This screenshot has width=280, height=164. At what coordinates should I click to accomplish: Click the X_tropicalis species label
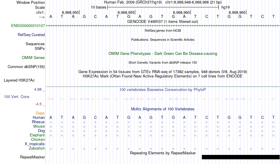point(35,144)
